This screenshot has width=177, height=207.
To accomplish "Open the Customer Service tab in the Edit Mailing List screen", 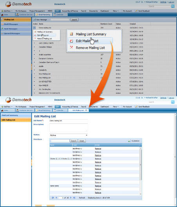I will pos(25,110).
